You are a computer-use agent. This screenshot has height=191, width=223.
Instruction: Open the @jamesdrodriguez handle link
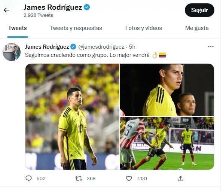[101, 47]
